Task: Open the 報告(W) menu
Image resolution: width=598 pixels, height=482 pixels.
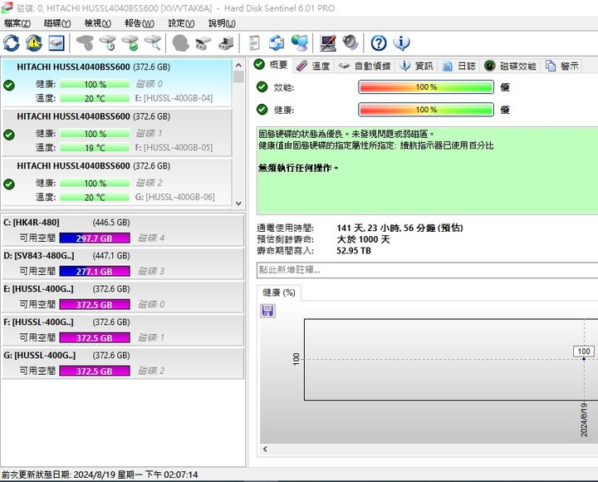Action: click(x=140, y=23)
